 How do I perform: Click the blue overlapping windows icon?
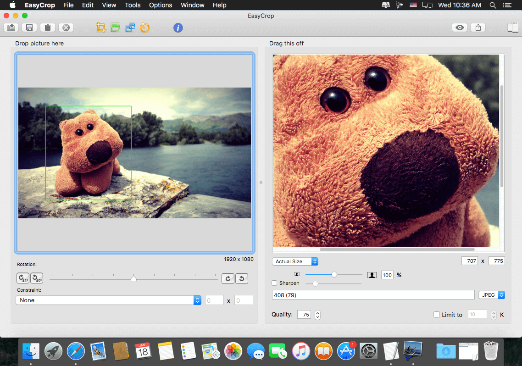(x=130, y=28)
